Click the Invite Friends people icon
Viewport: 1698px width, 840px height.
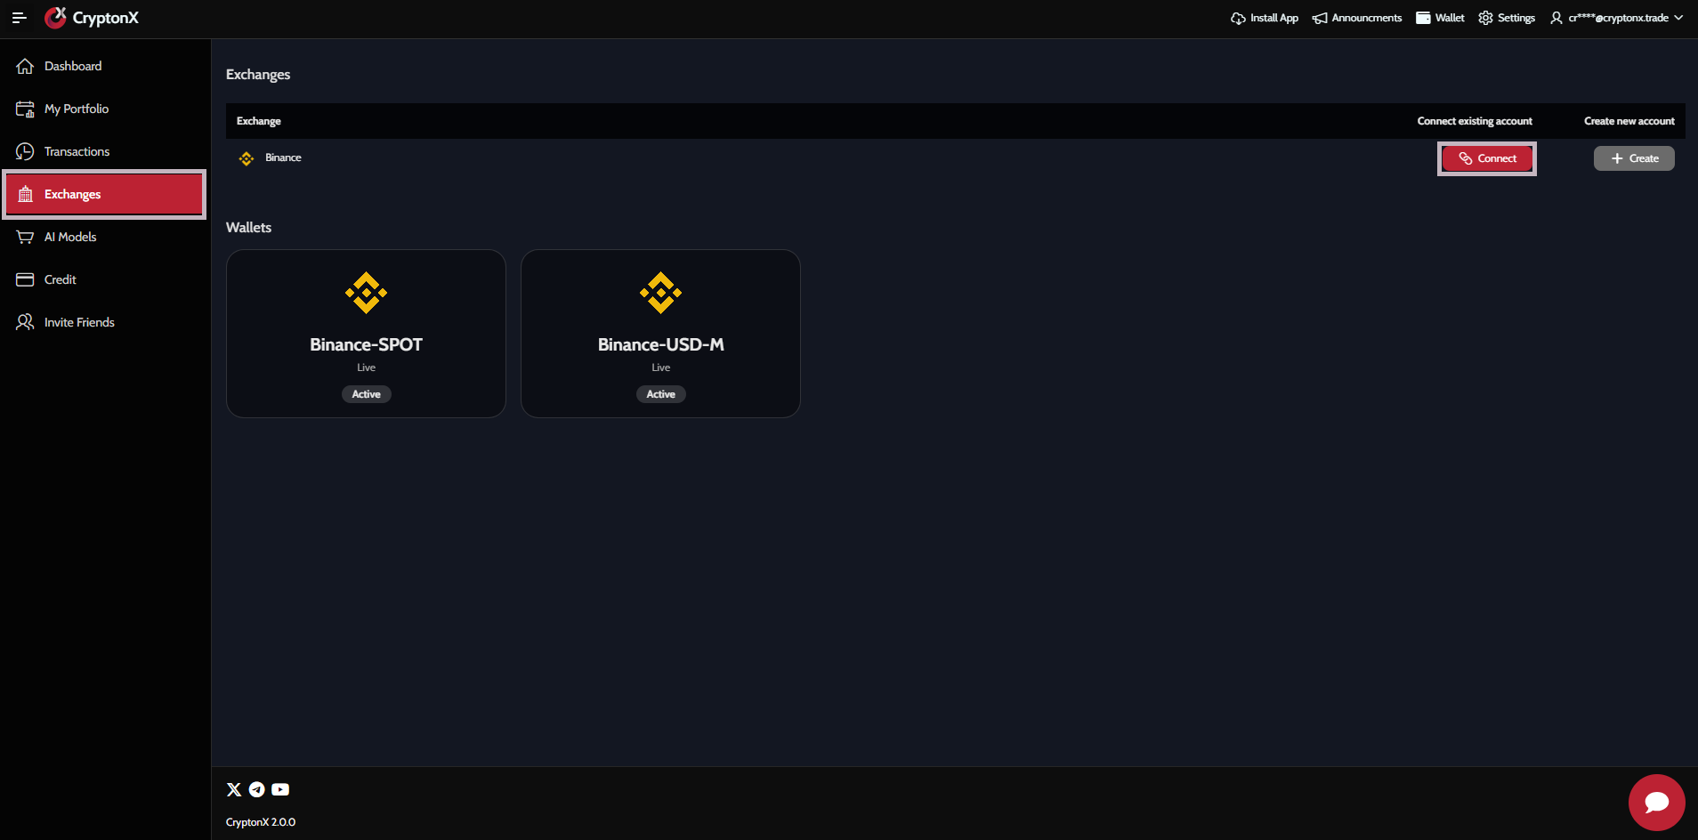click(25, 322)
